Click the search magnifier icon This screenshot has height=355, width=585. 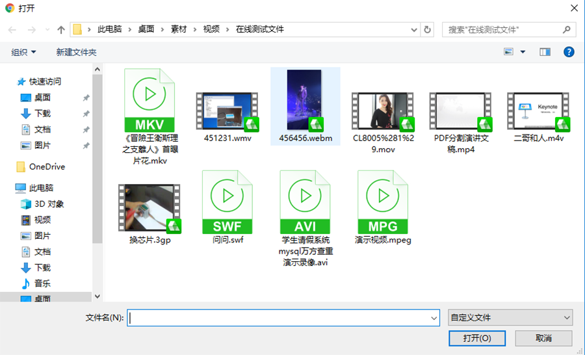click(x=567, y=29)
